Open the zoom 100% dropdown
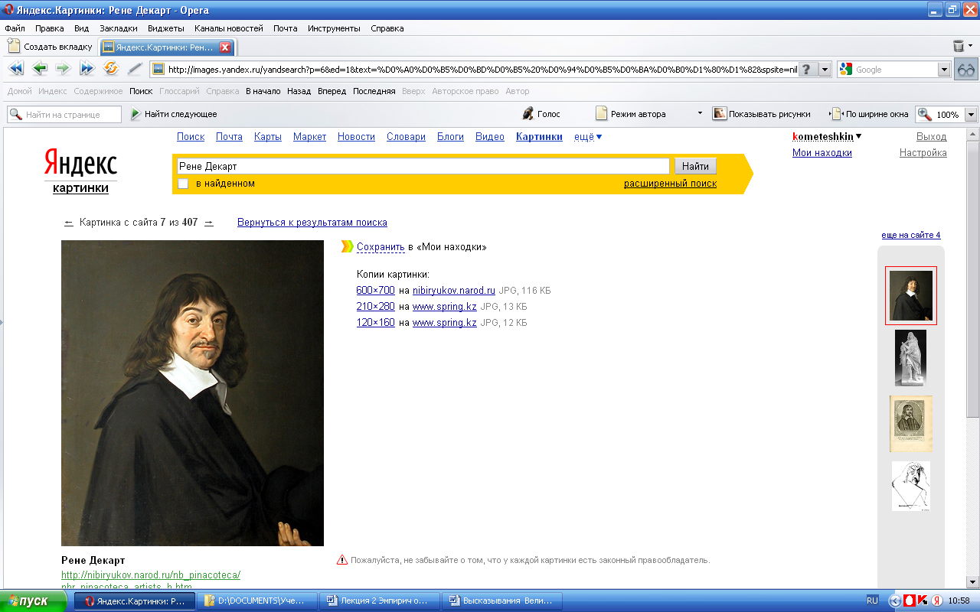This screenshot has height=612, width=980. [x=971, y=114]
